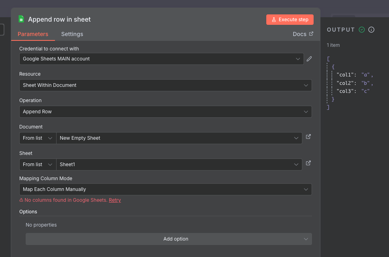The width and height of the screenshot is (389, 257).
Task: Click the Execute step button
Action: (290, 19)
